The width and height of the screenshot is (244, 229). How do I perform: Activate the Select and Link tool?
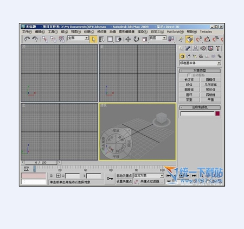[x=45, y=39]
